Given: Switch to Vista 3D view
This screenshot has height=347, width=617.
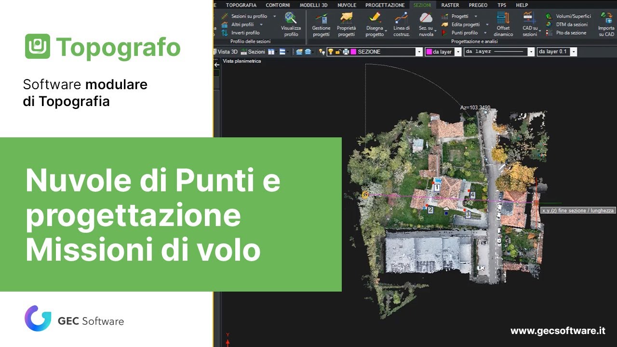Looking at the screenshot, I should [x=226, y=52].
